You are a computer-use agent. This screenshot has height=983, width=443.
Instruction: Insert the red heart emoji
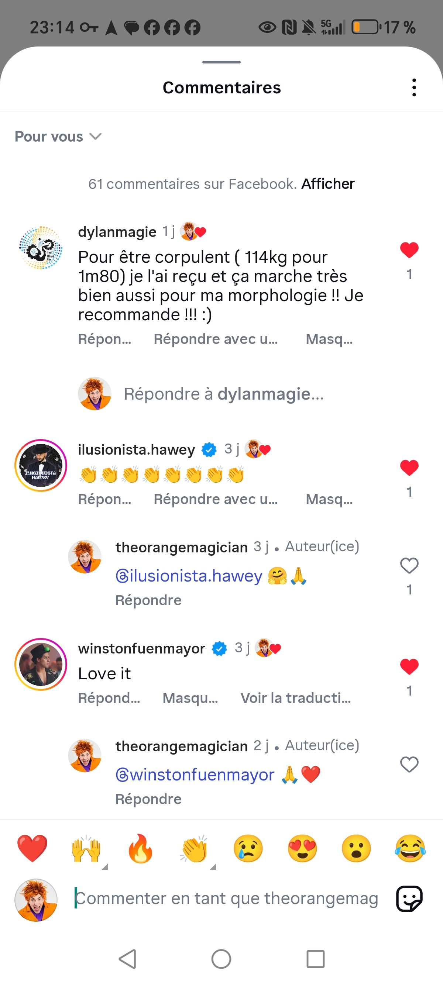32,848
